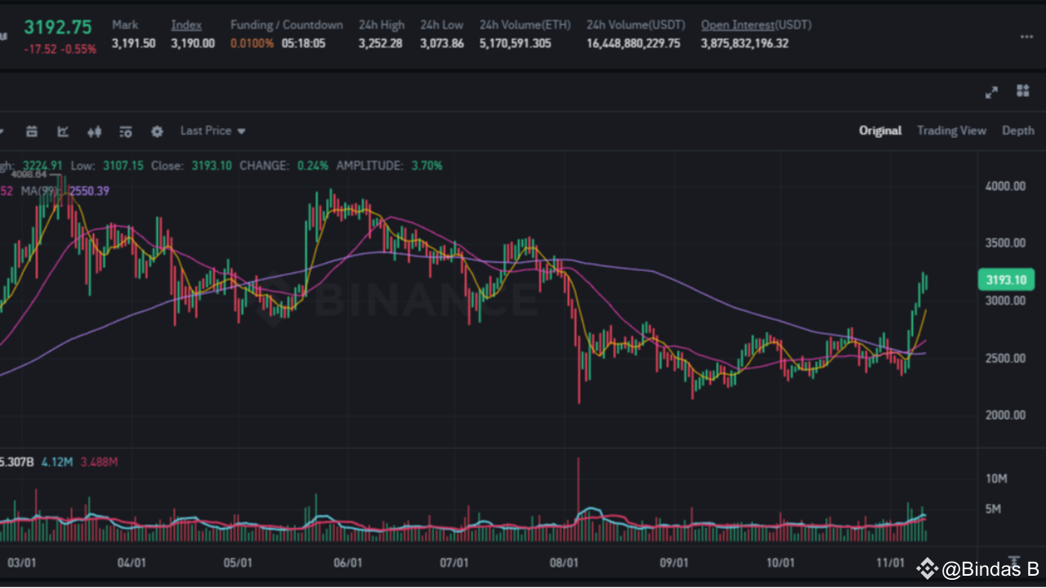Screen dimensions: 1046x588
Task: Open the chart settings gear
Action: pyautogui.click(x=156, y=131)
